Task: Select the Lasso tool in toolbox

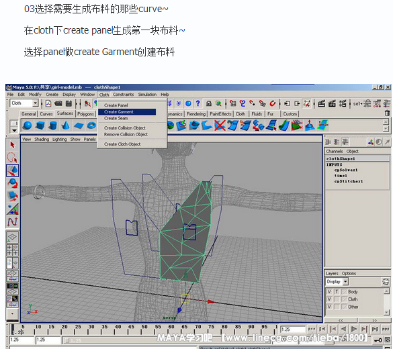Action: pyautogui.click(x=12, y=158)
